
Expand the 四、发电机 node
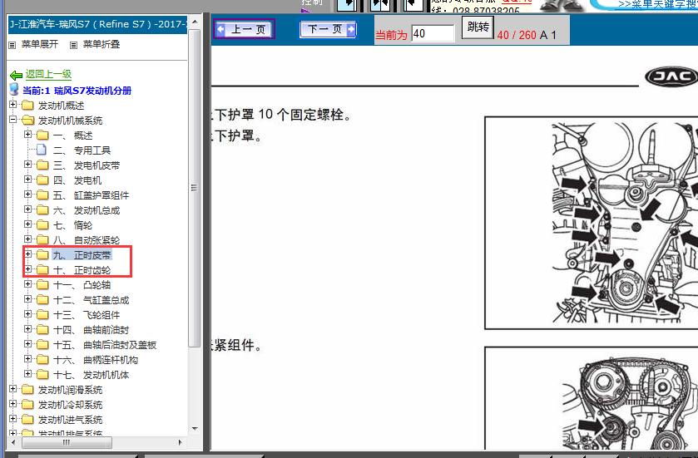pyautogui.click(x=28, y=180)
